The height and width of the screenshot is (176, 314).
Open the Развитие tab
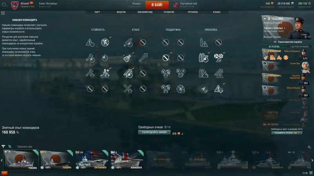pos(169,12)
